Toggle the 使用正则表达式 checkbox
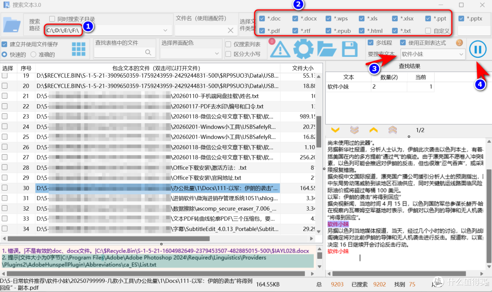Image resolution: width=492 pixels, height=292 pixels. 403,43
